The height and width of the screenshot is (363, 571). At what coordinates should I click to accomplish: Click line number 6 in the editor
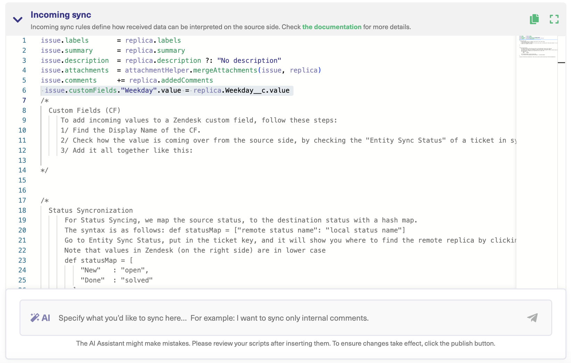click(24, 90)
